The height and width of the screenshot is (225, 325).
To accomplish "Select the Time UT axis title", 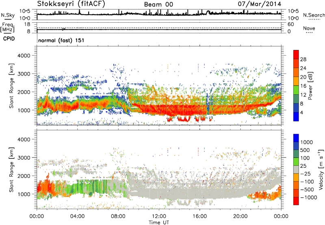I will point(159,223).
